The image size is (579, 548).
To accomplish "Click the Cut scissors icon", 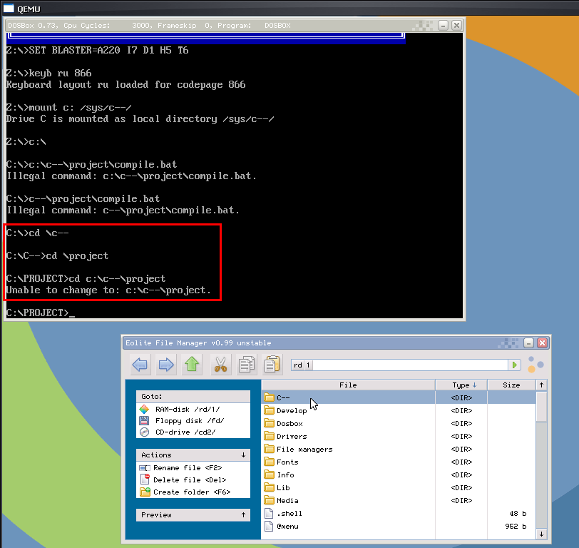I will click(220, 365).
